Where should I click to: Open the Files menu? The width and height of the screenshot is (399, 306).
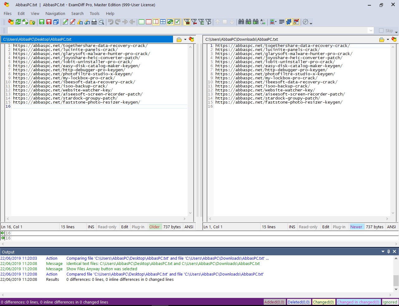[7, 13]
